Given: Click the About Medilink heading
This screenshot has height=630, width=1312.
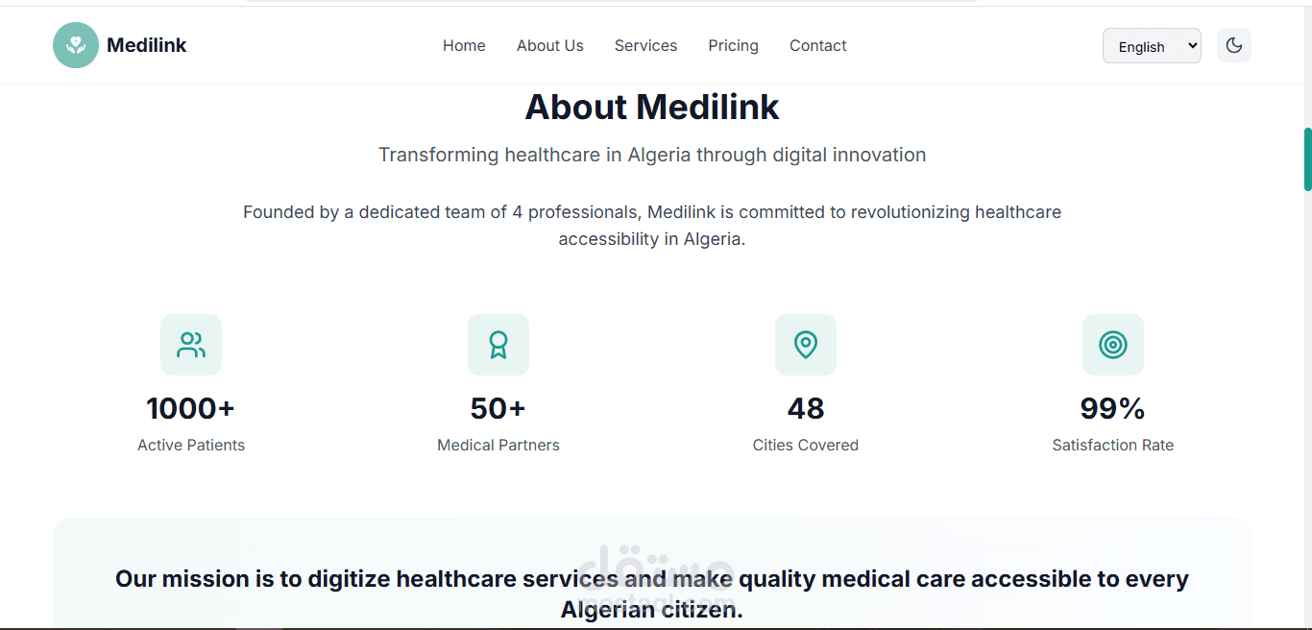Looking at the screenshot, I should (652, 107).
